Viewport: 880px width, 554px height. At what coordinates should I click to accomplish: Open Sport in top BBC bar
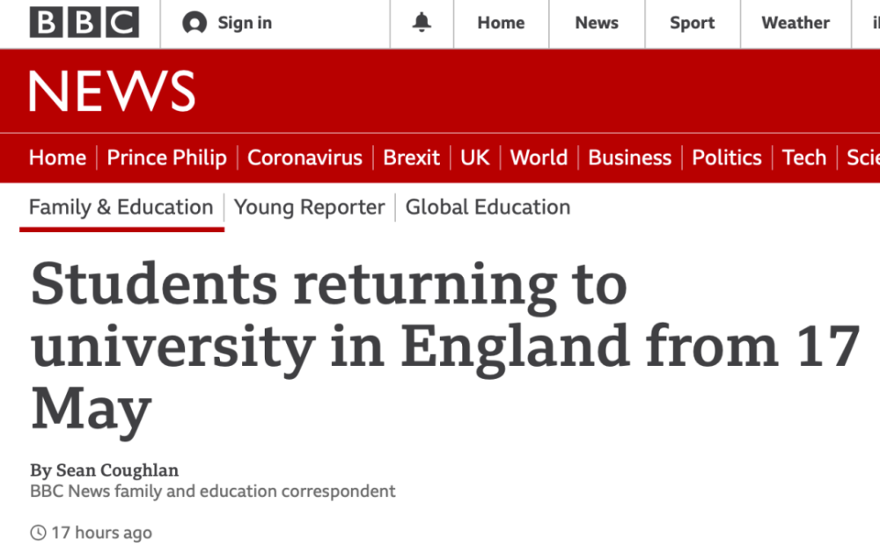(x=693, y=24)
